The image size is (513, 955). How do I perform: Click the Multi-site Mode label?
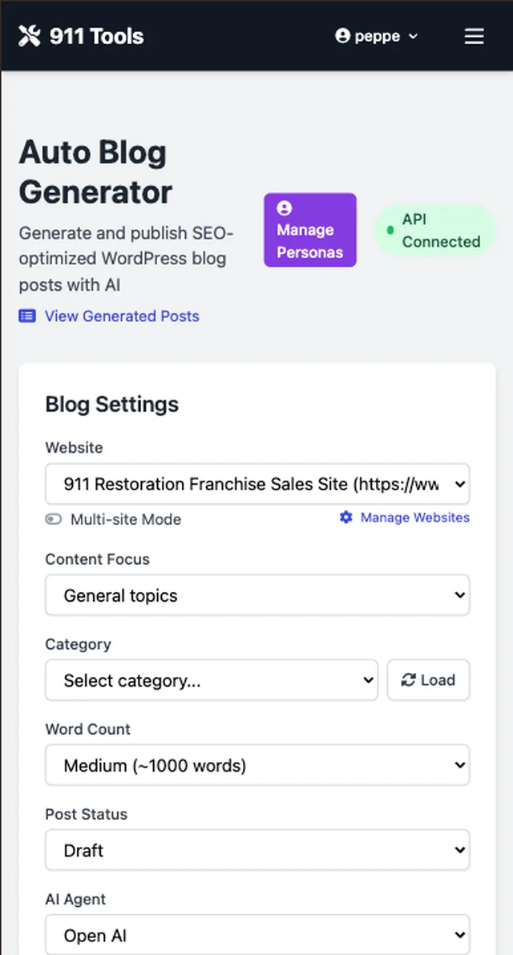coord(126,519)
